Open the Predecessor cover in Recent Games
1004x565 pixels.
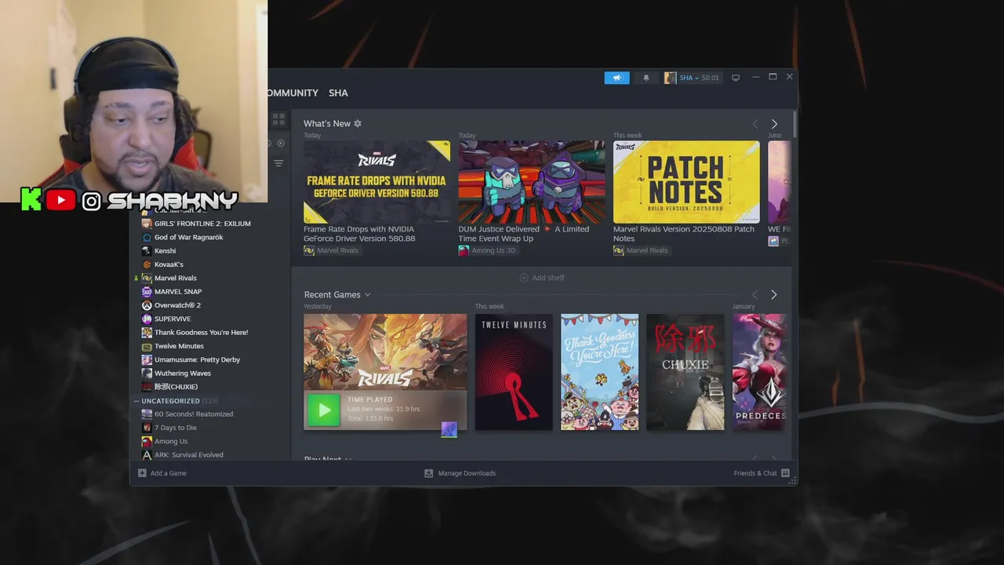tap(759, 372)
